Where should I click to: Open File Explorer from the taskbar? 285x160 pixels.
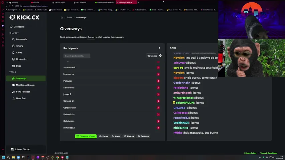[13, 157]
